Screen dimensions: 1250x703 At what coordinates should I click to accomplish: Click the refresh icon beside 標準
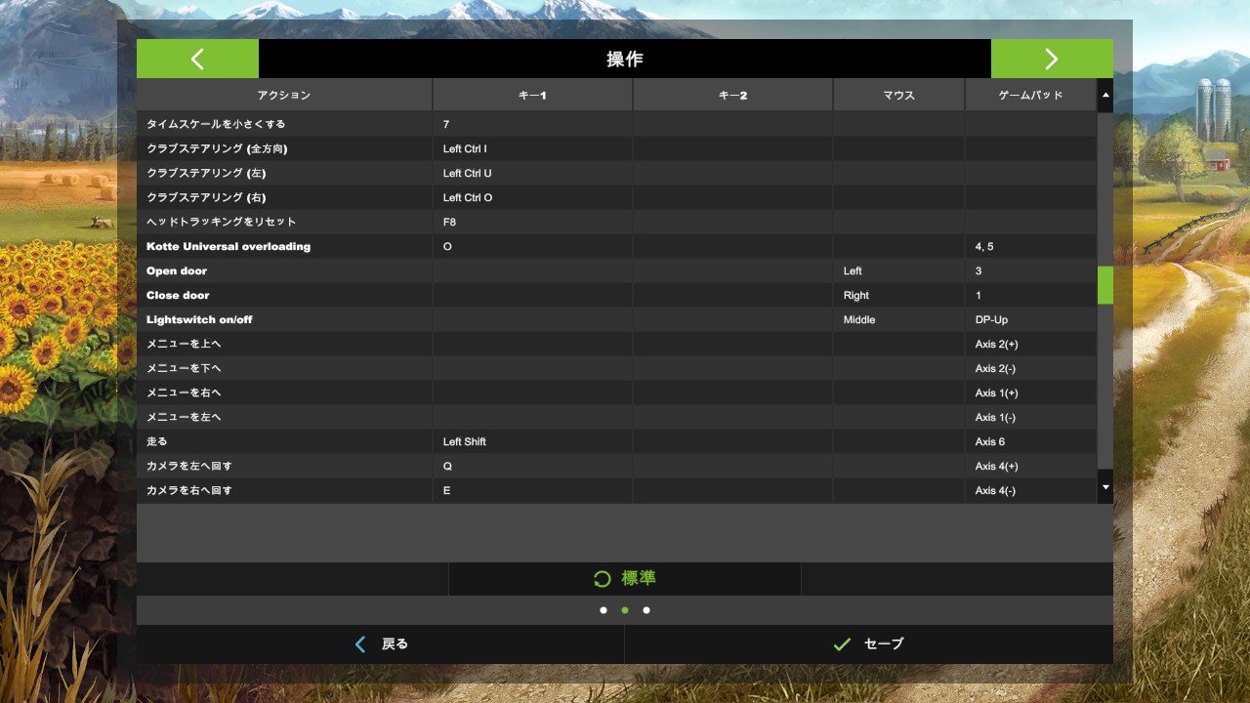point(603,579)
